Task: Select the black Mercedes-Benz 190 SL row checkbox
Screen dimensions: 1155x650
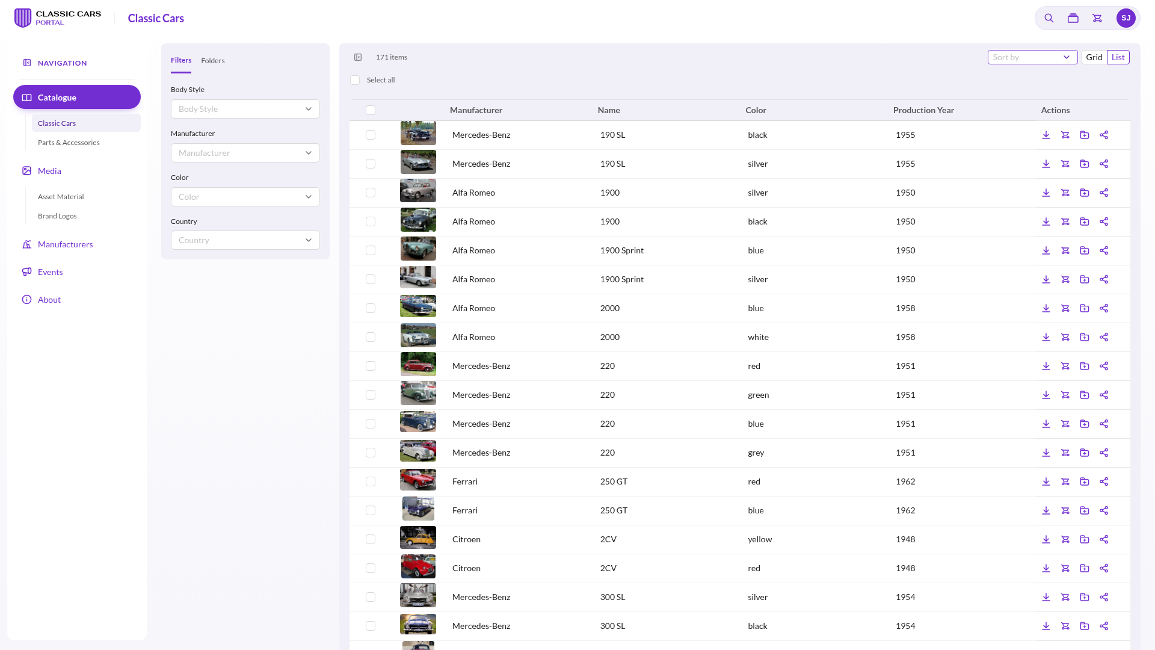Action: pyautogui.click(x=371, y=135)
